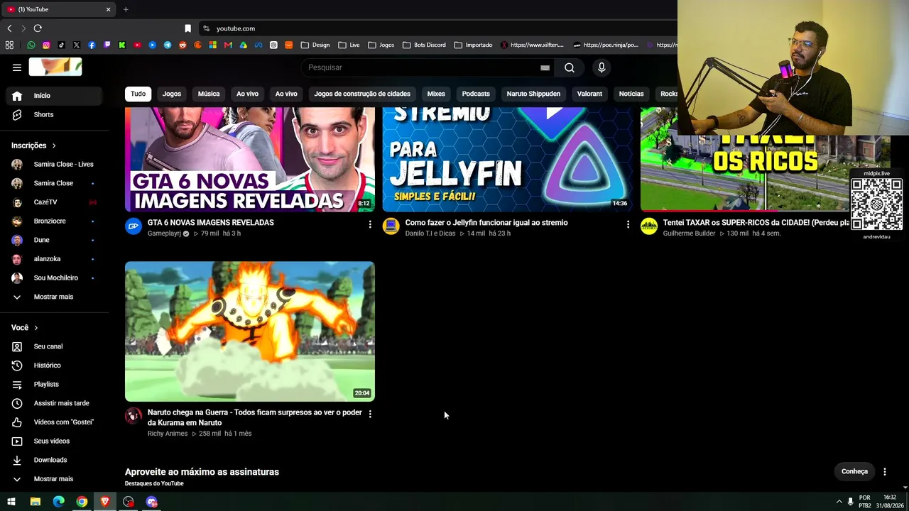Open Seu canal in the sidebar
The width and height of the screenshot is (909, 511).
point(54,346)
